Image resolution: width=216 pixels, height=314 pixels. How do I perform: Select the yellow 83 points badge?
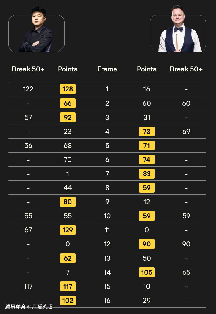(147, 174)
